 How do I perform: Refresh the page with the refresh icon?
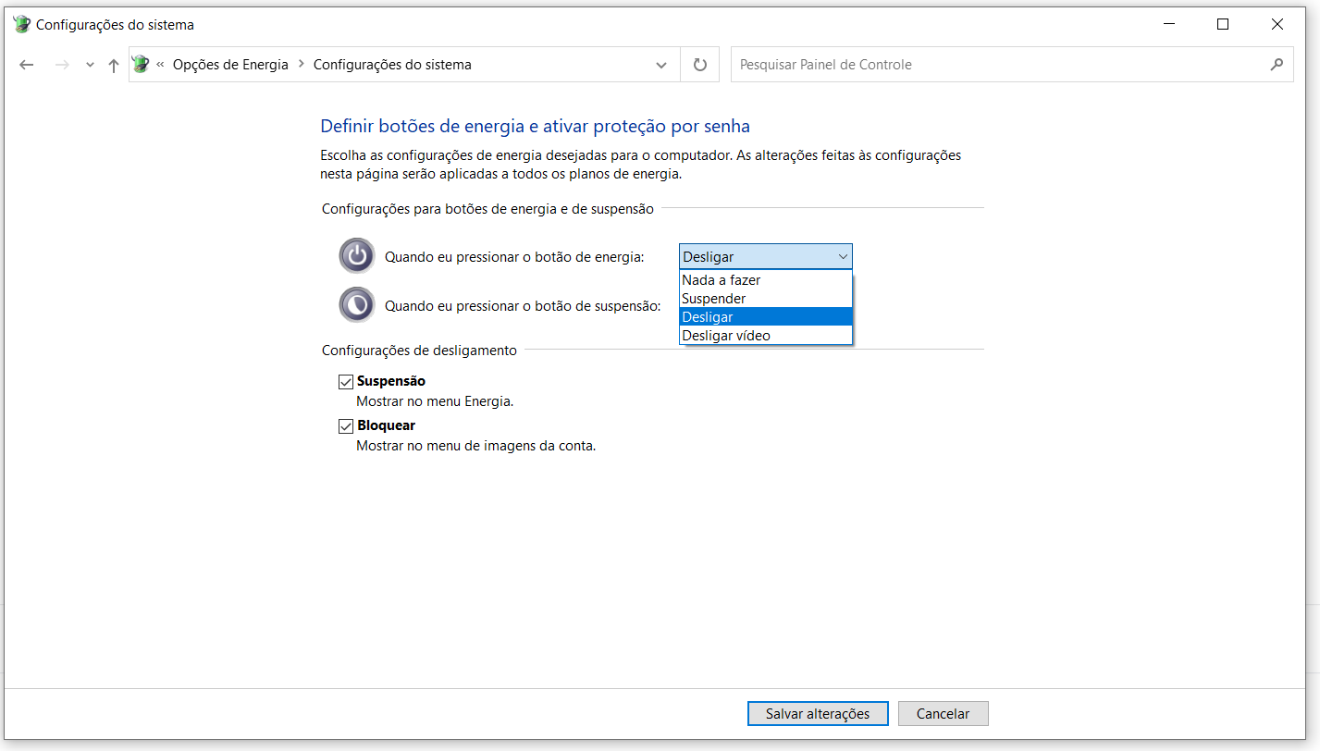pos(700,65)
